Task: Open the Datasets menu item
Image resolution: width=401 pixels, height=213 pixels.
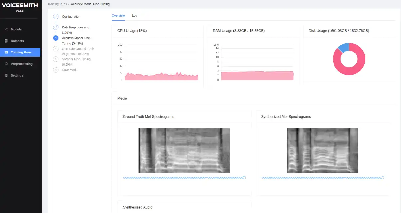Action: point(20,41)
